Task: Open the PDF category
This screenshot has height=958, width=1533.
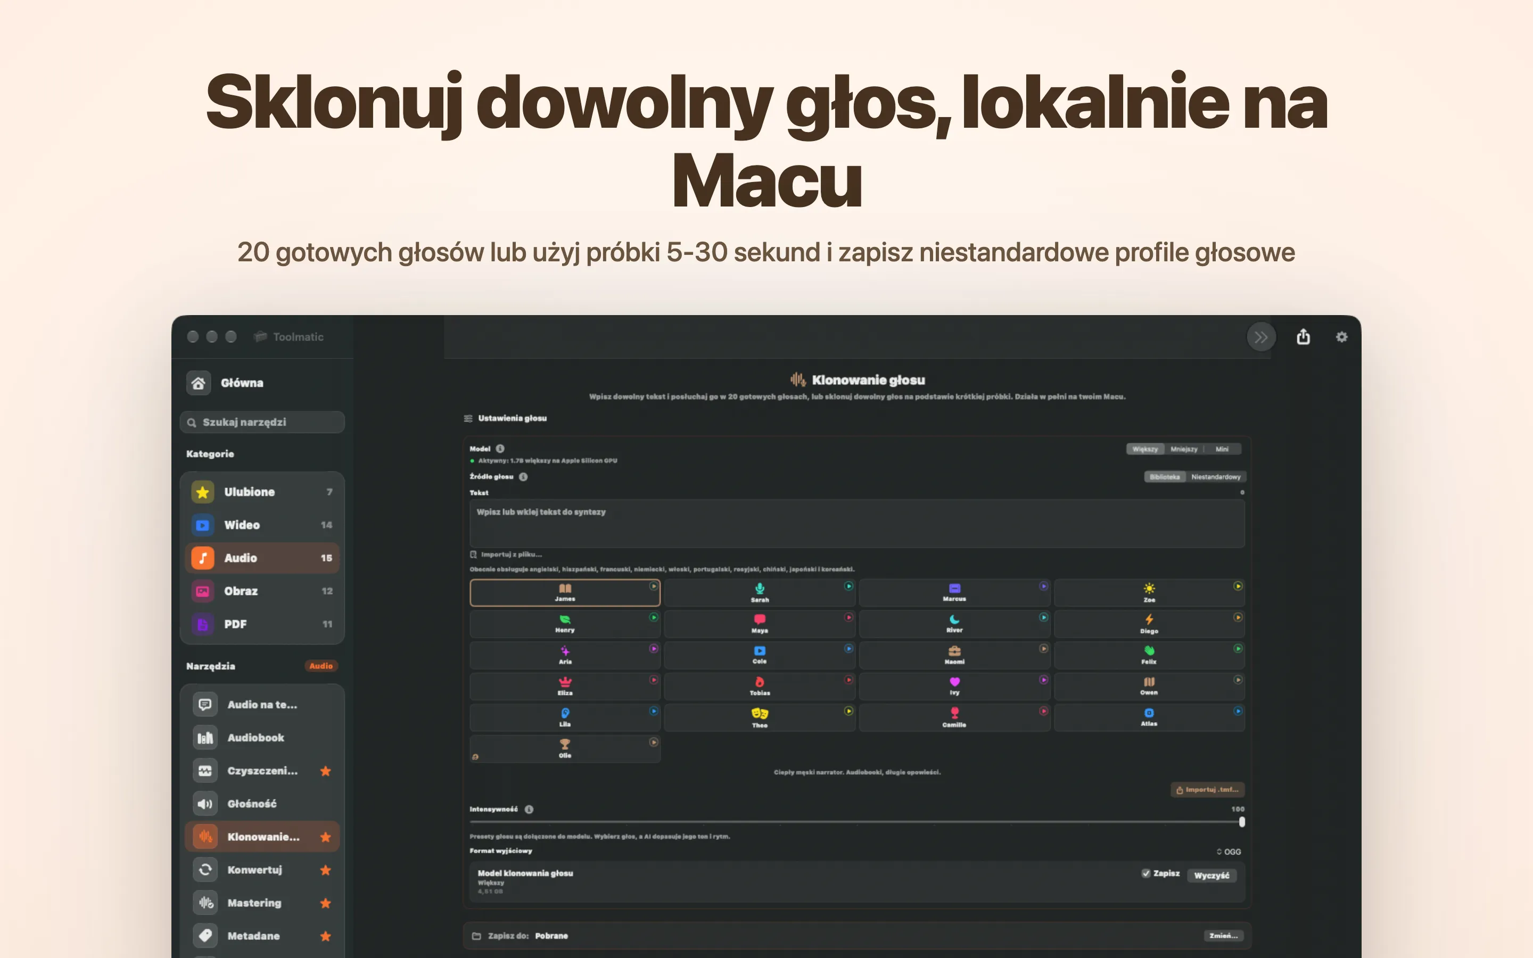Action: pos(262,624)
